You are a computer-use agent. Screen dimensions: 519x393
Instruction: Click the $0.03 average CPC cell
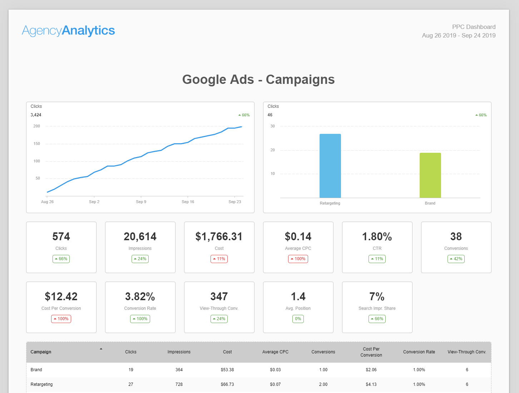click(275, 370)
